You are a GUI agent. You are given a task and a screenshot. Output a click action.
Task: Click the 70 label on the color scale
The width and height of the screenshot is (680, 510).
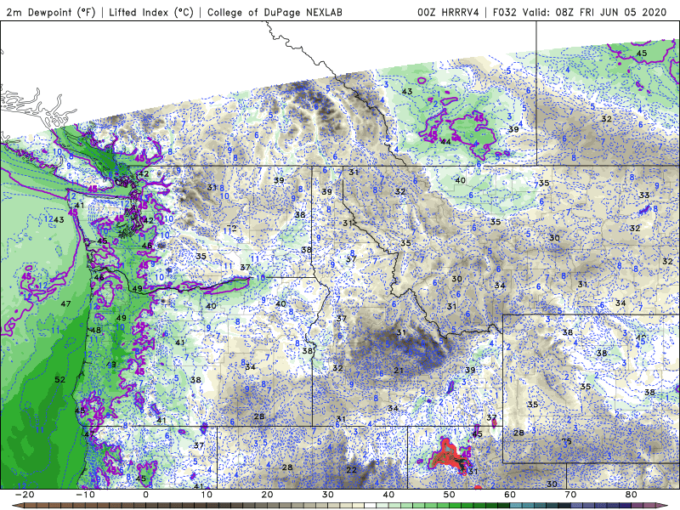[570, 495]
